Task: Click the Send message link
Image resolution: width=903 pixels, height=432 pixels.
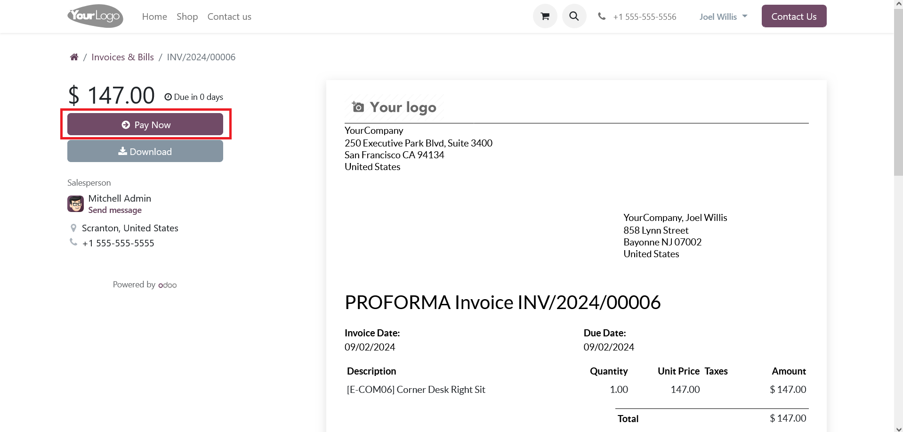Action: pos(114,210)
